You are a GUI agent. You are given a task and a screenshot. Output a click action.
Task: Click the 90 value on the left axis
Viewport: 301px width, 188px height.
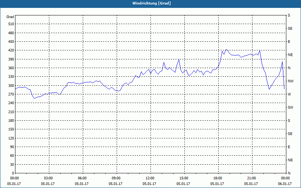(12, 147)
